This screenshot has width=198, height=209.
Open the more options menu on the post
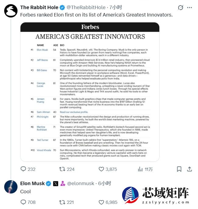[x=189, y=7]
